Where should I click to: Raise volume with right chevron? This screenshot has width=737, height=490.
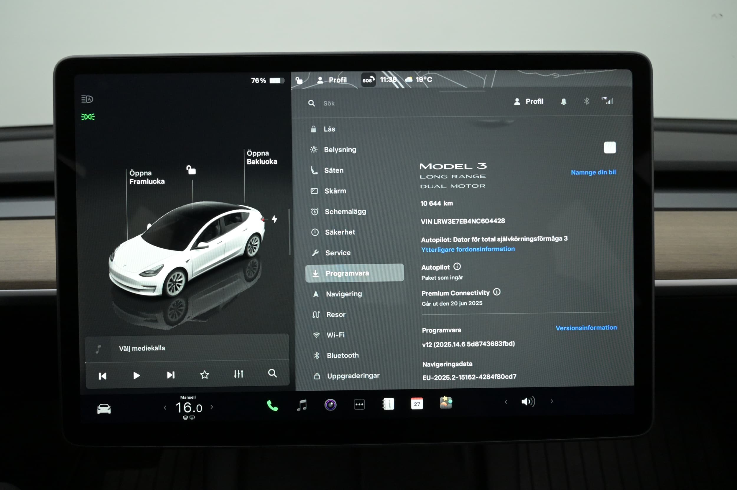tap(552, 401)
